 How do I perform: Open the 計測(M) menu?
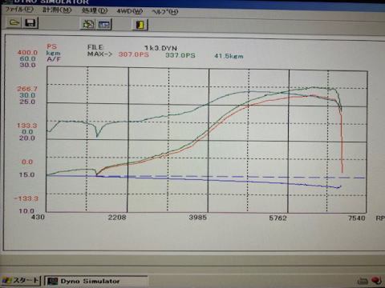point(57,10)
